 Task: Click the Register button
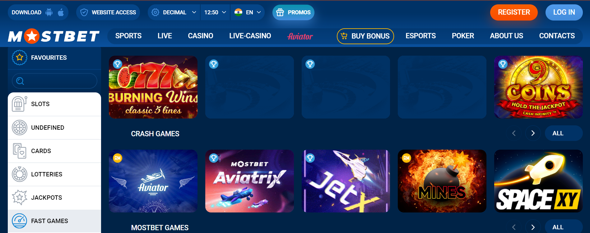pos(514,12)
